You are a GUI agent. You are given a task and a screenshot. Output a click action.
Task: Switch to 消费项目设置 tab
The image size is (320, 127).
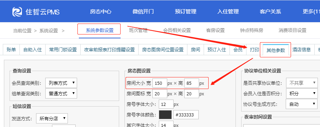pos(292,31)
